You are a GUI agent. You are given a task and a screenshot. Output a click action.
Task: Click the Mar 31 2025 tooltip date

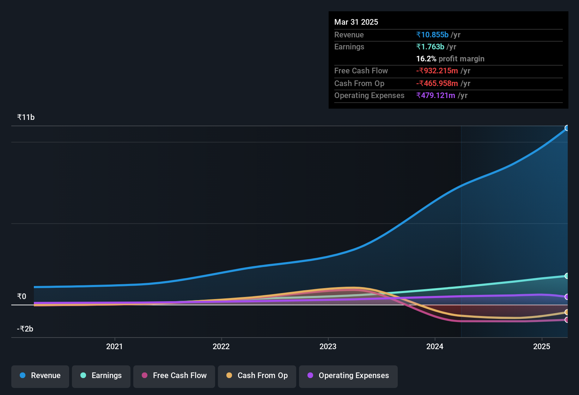[x=356, y=22]
